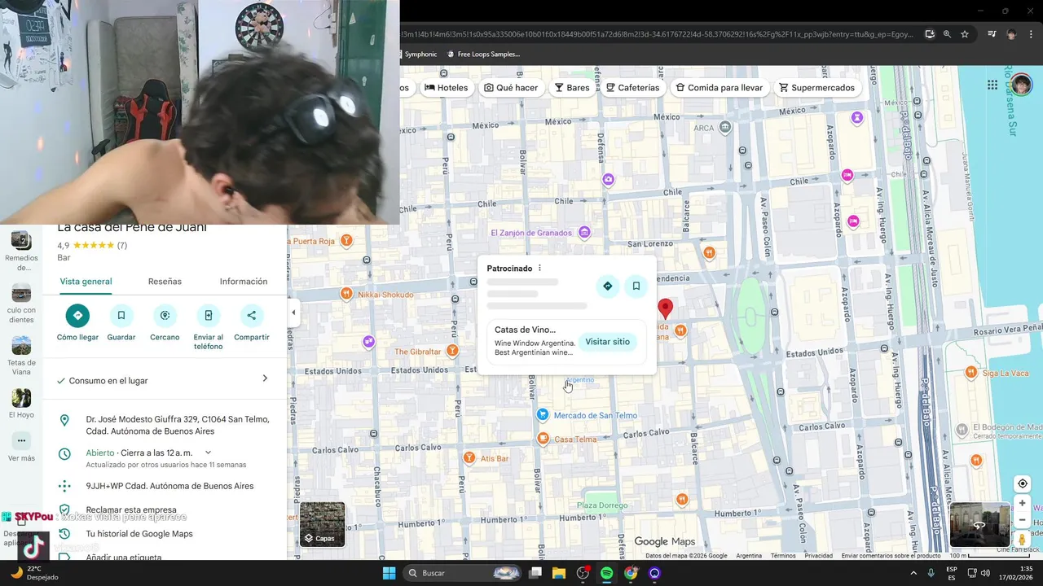Center the map on my location
1043x586 pixels.
(1022, 483)
